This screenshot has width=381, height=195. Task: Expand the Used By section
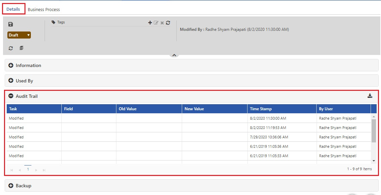[11, 81]
